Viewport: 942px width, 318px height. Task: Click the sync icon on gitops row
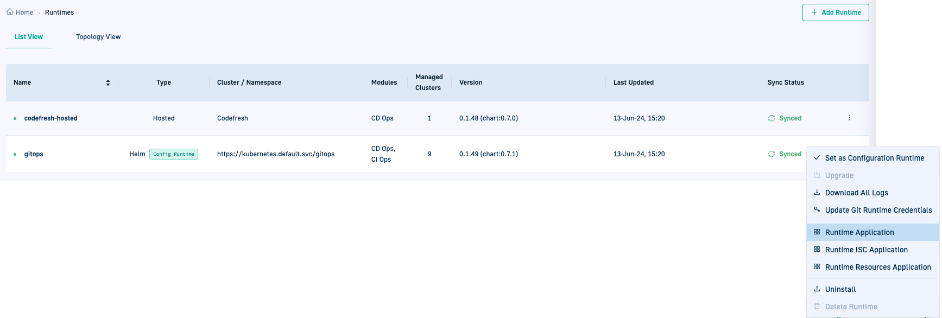click(x=771, y=154)
